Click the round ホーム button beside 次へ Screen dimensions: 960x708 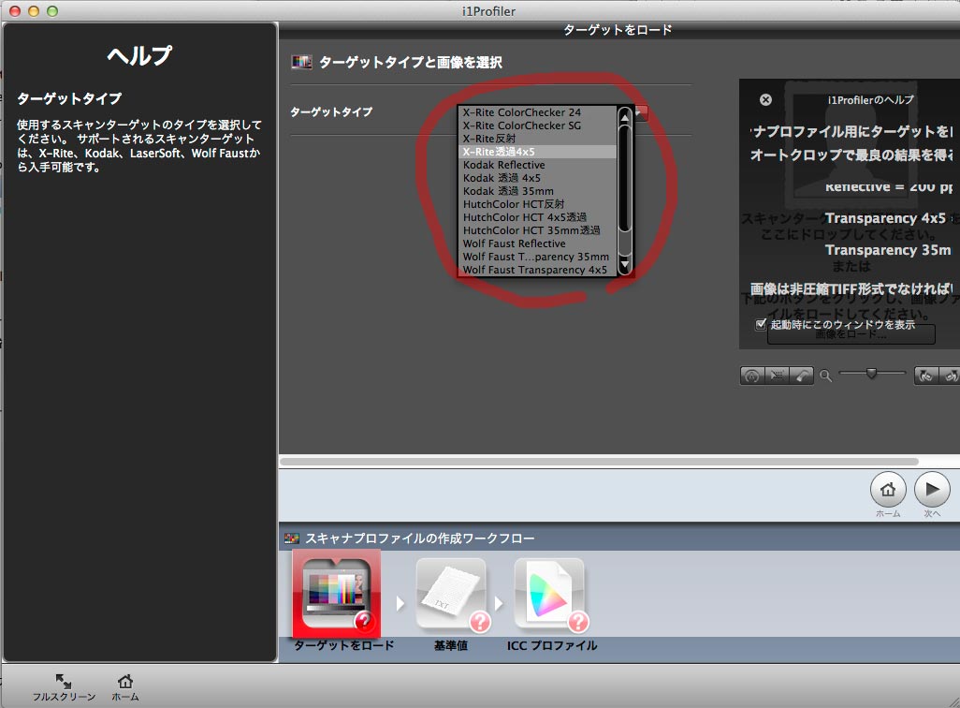coord(888,489)
